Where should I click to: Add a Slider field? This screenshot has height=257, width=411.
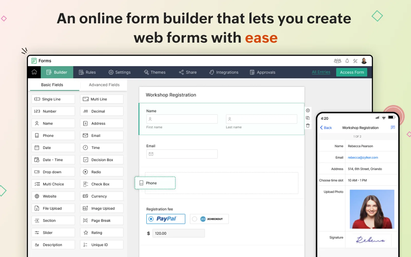coord(53,233)
